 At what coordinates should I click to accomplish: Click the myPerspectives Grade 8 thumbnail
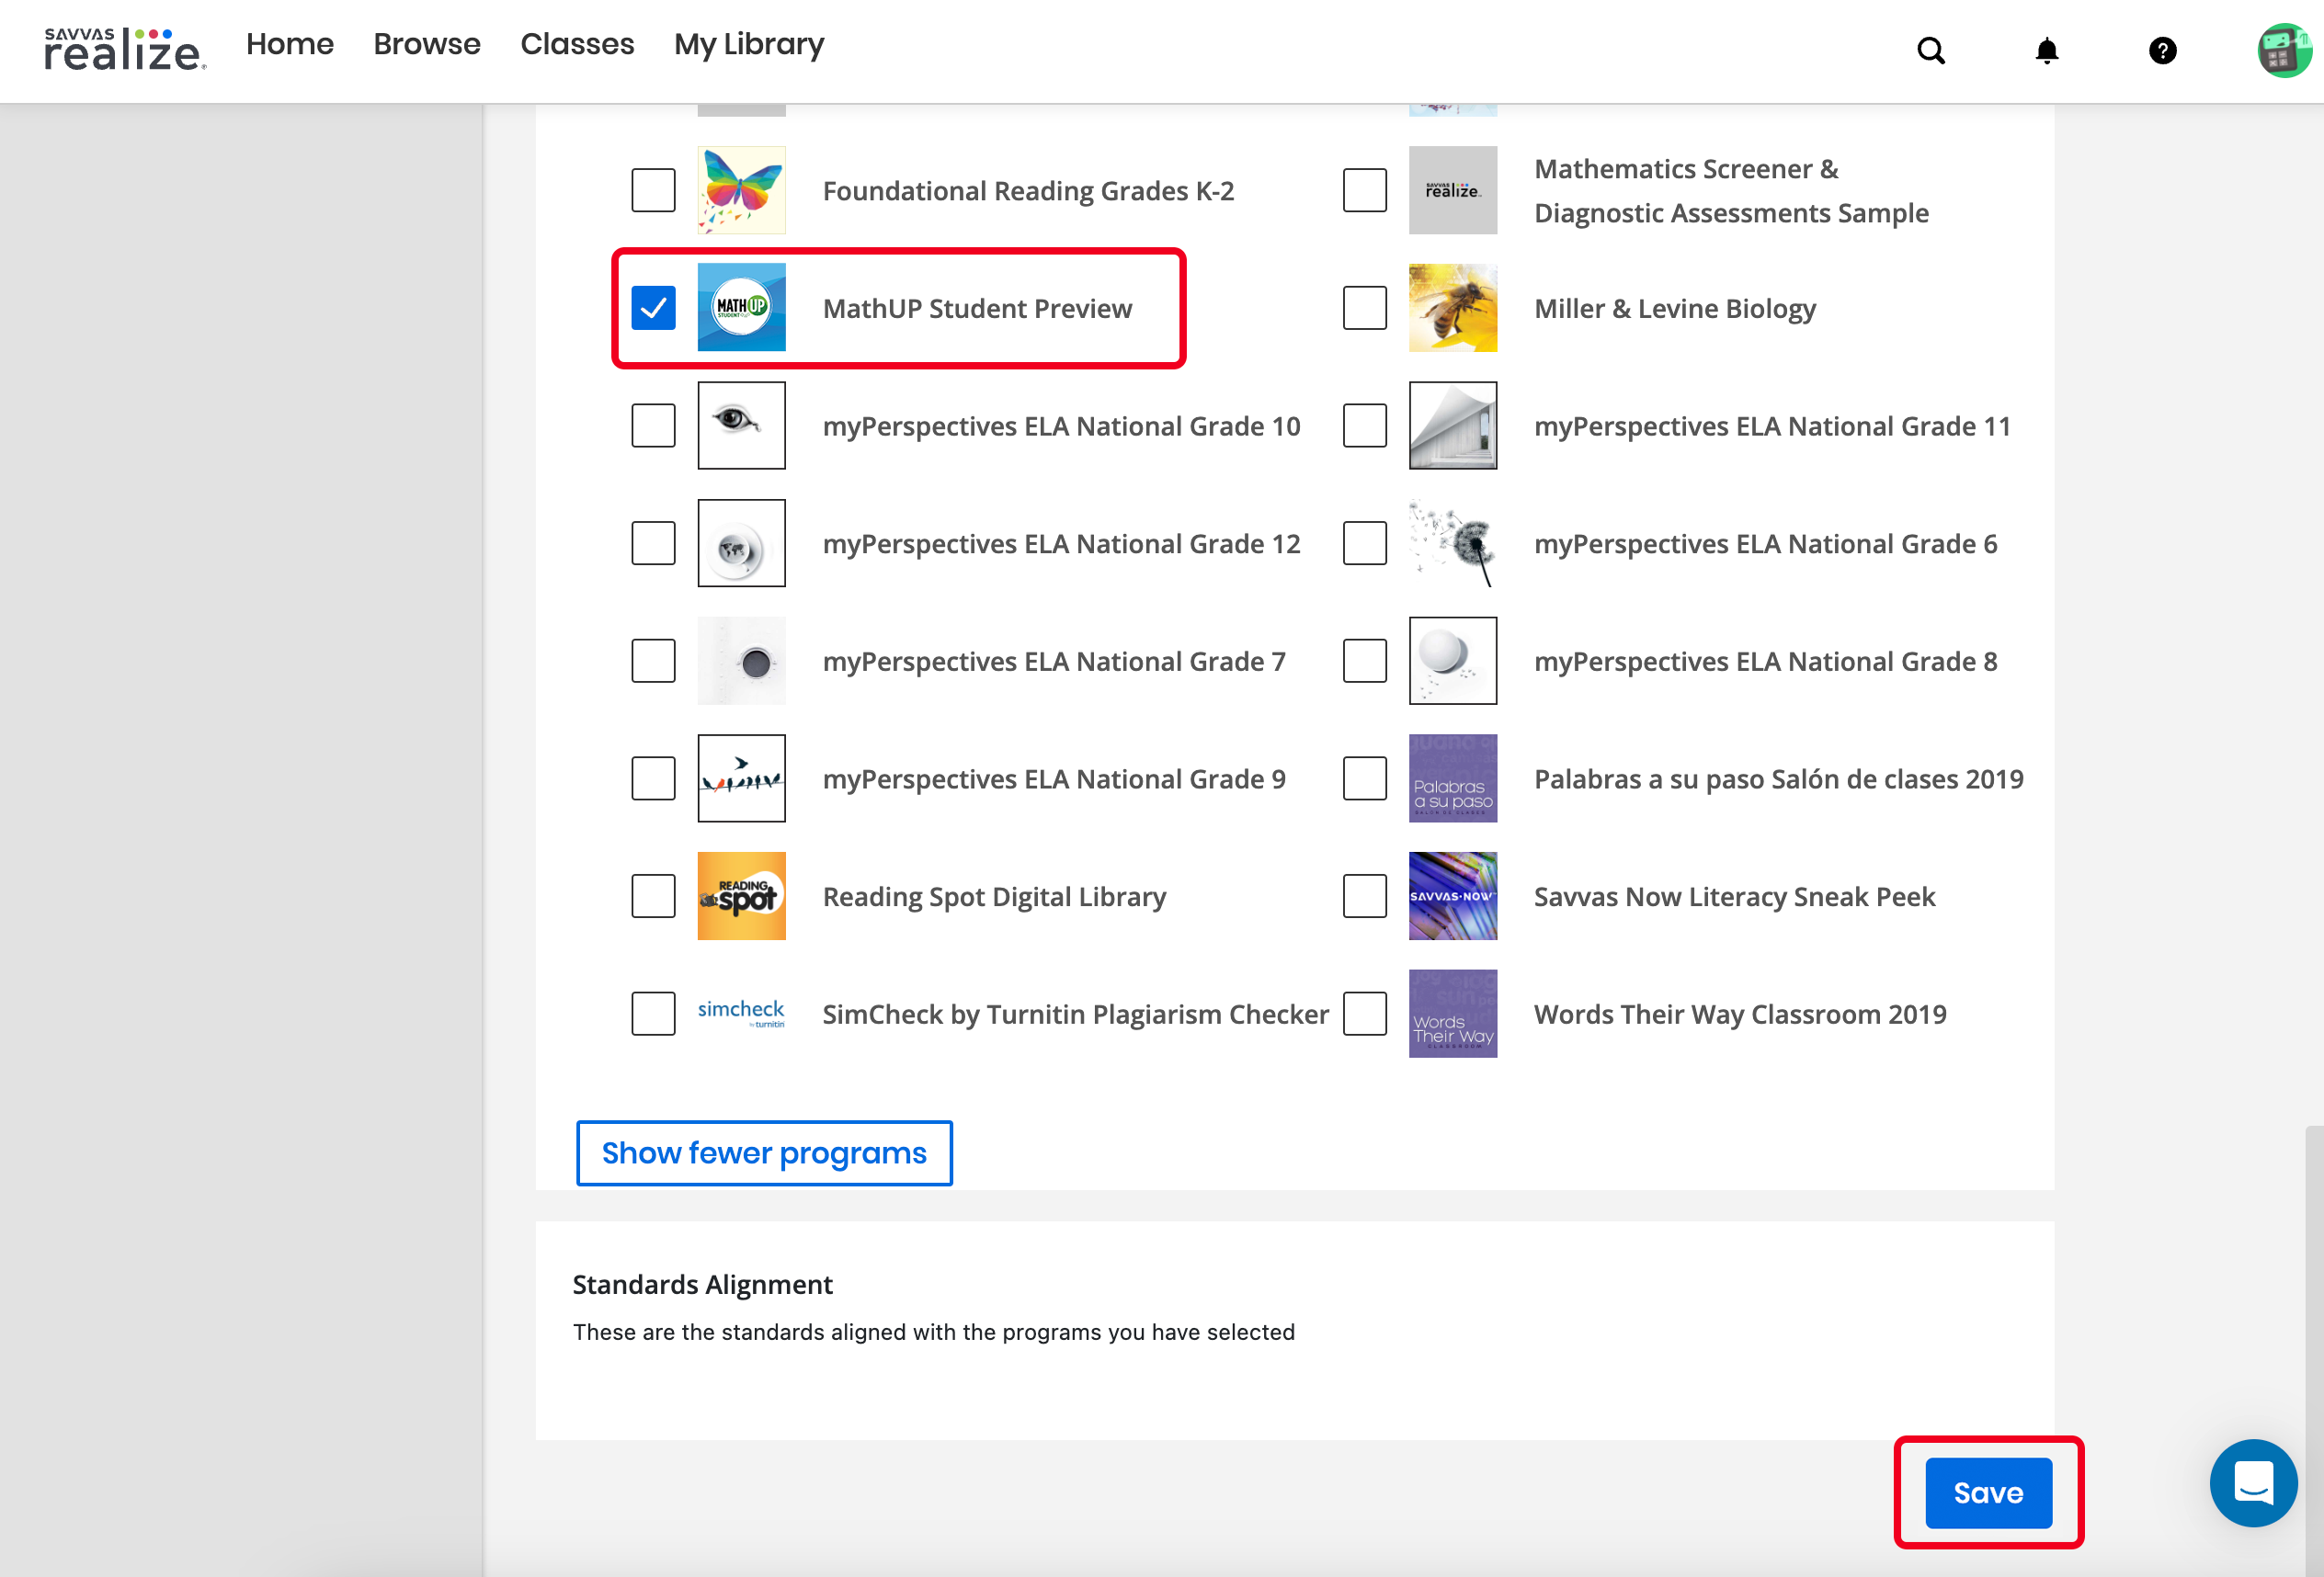click(1453, 661)
